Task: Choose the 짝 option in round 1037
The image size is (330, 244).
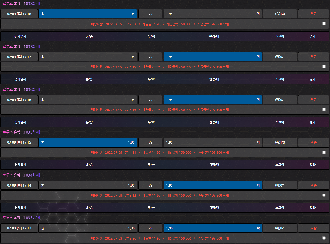Action: pyautogui.click(x=212, y=57)
